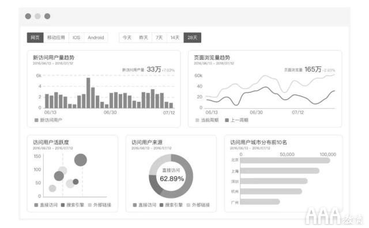Toggle 新访问用户 legend in bar chart
The image size is (369, 228).
click(48, 120)
